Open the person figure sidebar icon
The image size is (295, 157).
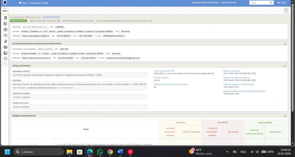6,41
